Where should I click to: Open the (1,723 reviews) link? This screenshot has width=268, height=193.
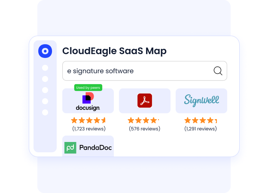[x=89, y=129]
